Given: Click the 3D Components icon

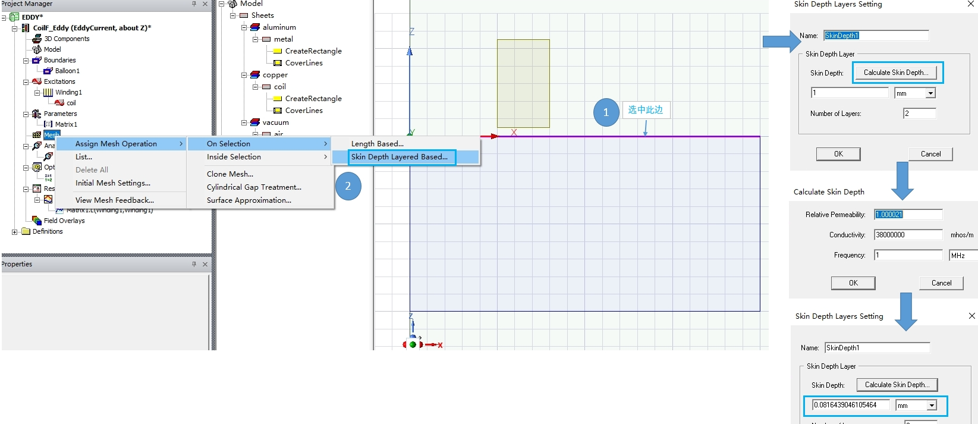Looking at the screenshot, I should pyautogui.click(x=37, y=39).
